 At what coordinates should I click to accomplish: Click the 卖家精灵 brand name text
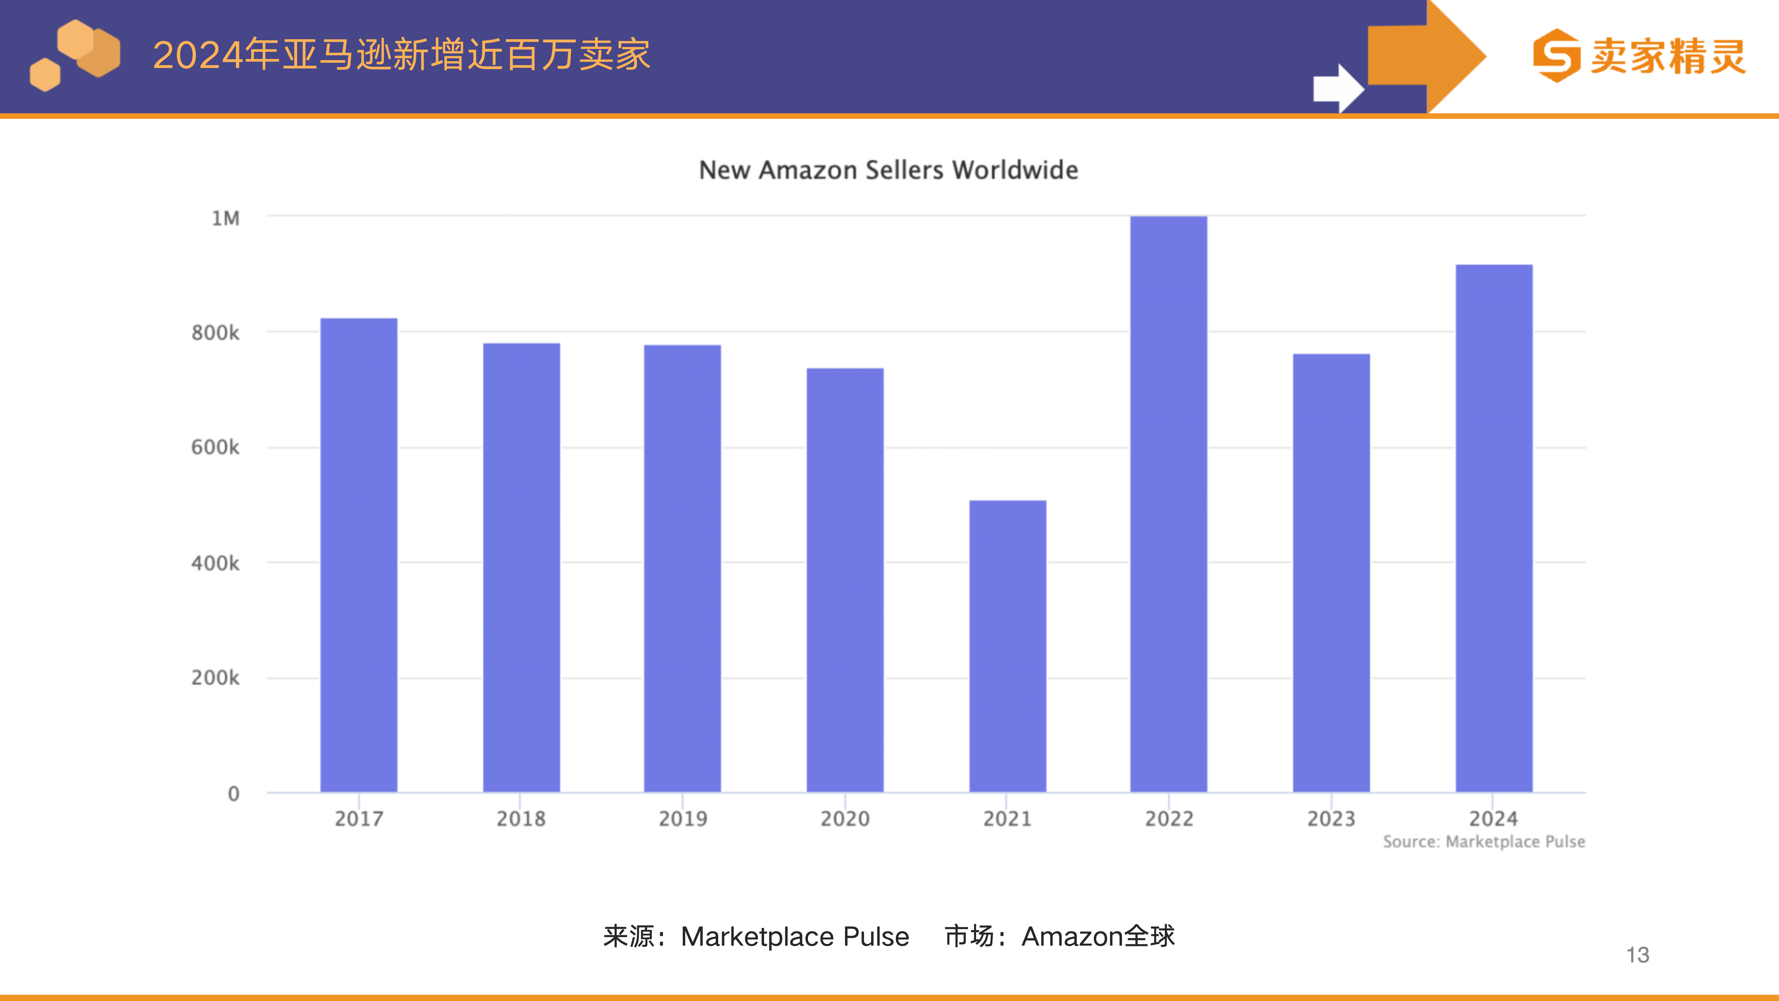click(1669, 56)
